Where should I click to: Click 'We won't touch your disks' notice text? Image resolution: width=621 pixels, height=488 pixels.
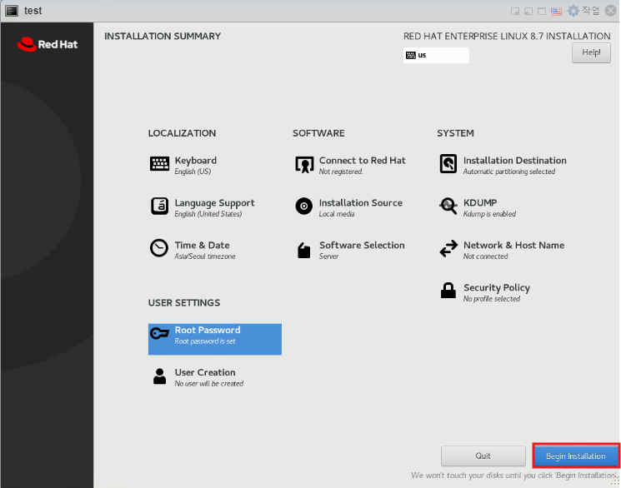(514, 475)
